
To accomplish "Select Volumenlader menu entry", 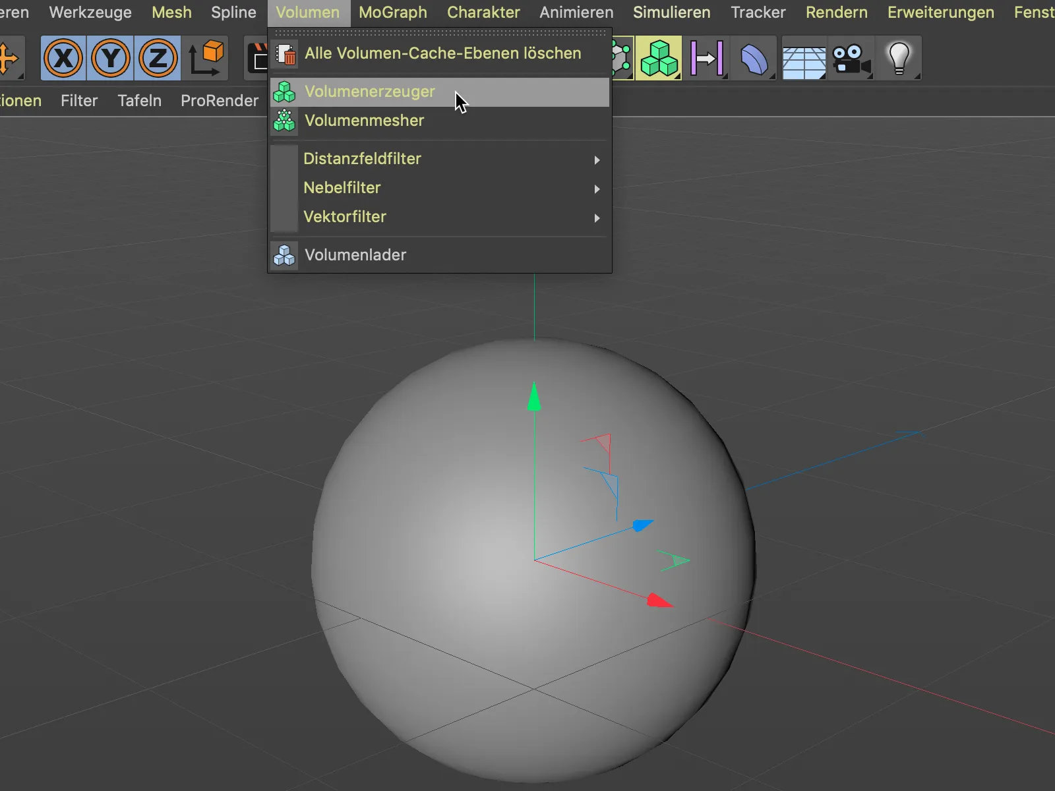I will point(440,255).
